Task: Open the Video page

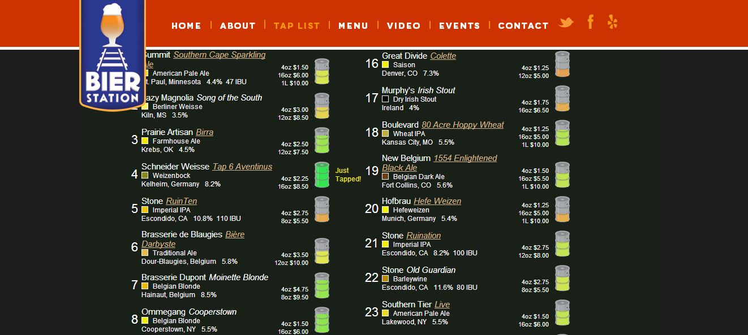Action: point(403,25)
